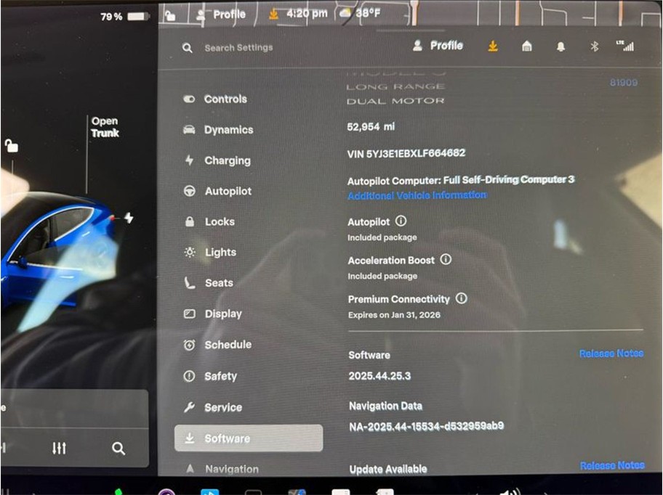Open the equalizer sliders icon
Screen dimensions: 663x495
60,449
